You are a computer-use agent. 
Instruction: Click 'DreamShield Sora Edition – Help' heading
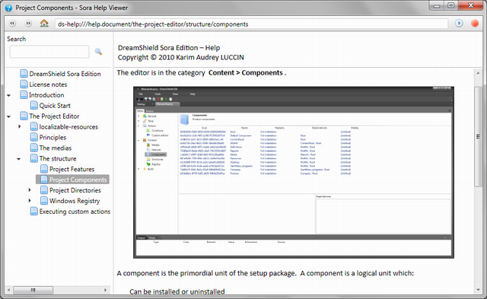(x=169, y=48)
